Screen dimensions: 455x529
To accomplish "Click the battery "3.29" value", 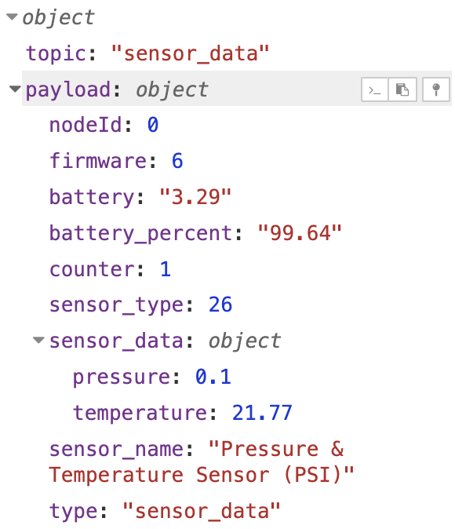I will (x=195, y=197).
